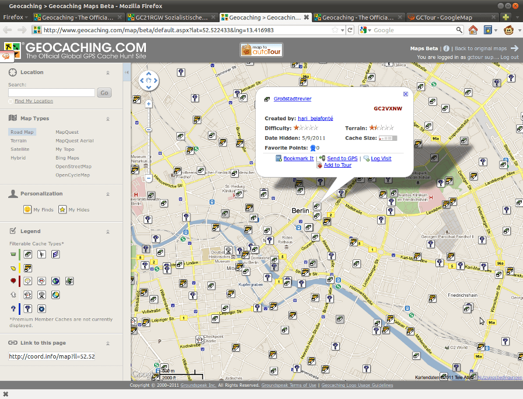Go back with the browser back arrow
This screenshot has width=523, height=399.
(8, 30)
